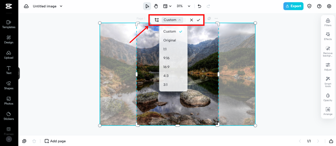
Task: Confirm the crop with the checkmark
Action: tap(198, 20)
